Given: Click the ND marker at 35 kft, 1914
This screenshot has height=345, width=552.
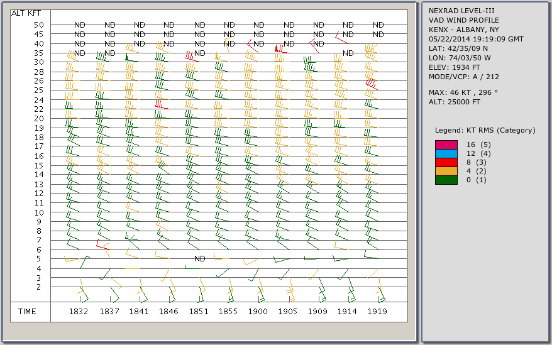Looking at the screenshot, I should point(348,53).
